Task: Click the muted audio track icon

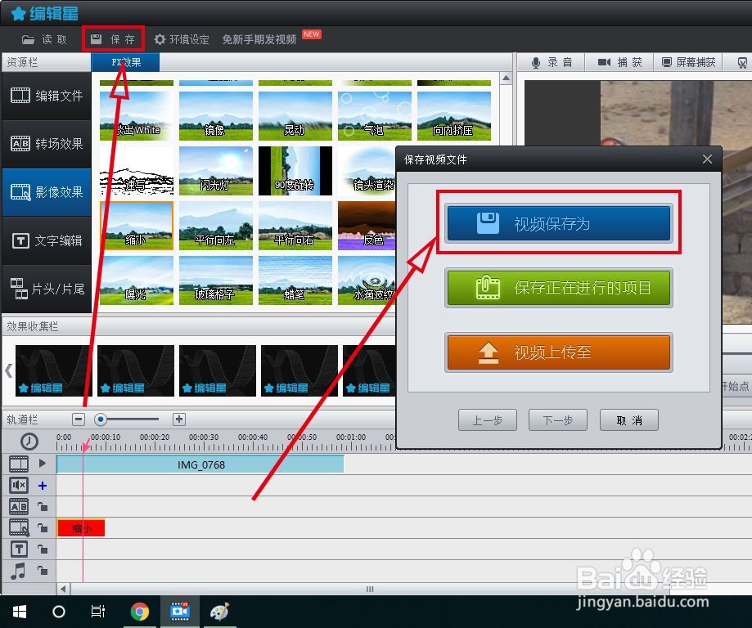Action: pyautogui.click(x=19, y=485)
